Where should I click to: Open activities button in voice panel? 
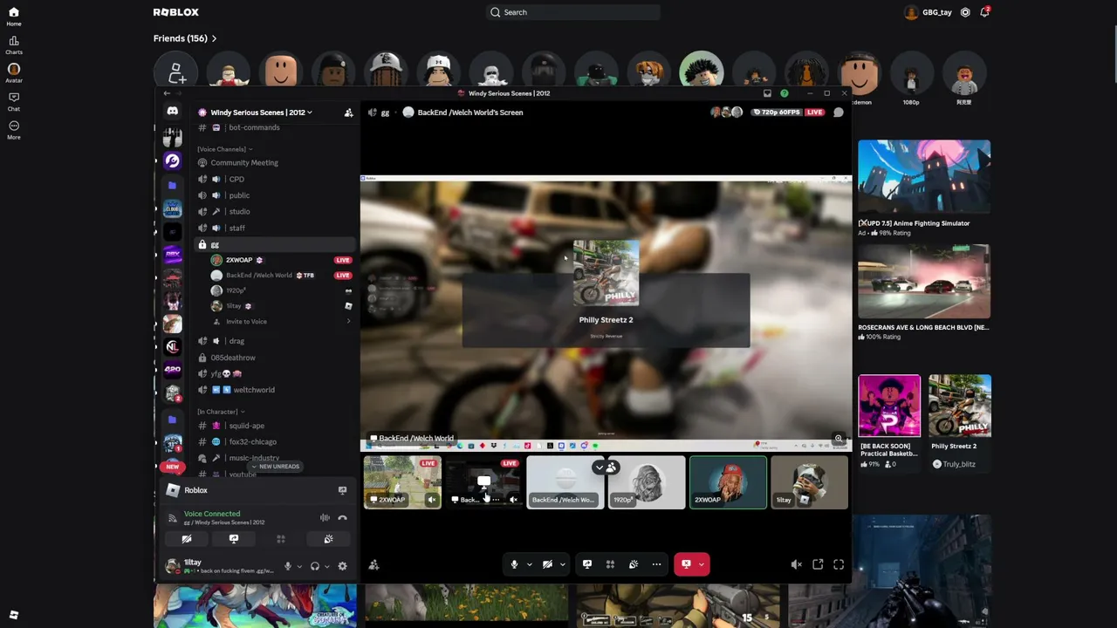[x=281, y=539]
